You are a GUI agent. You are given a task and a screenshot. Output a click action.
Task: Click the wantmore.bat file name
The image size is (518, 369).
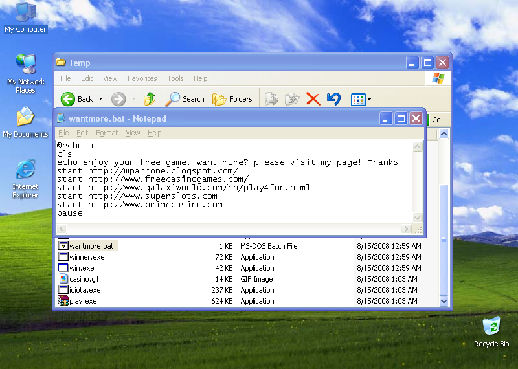tap(91, 246)
